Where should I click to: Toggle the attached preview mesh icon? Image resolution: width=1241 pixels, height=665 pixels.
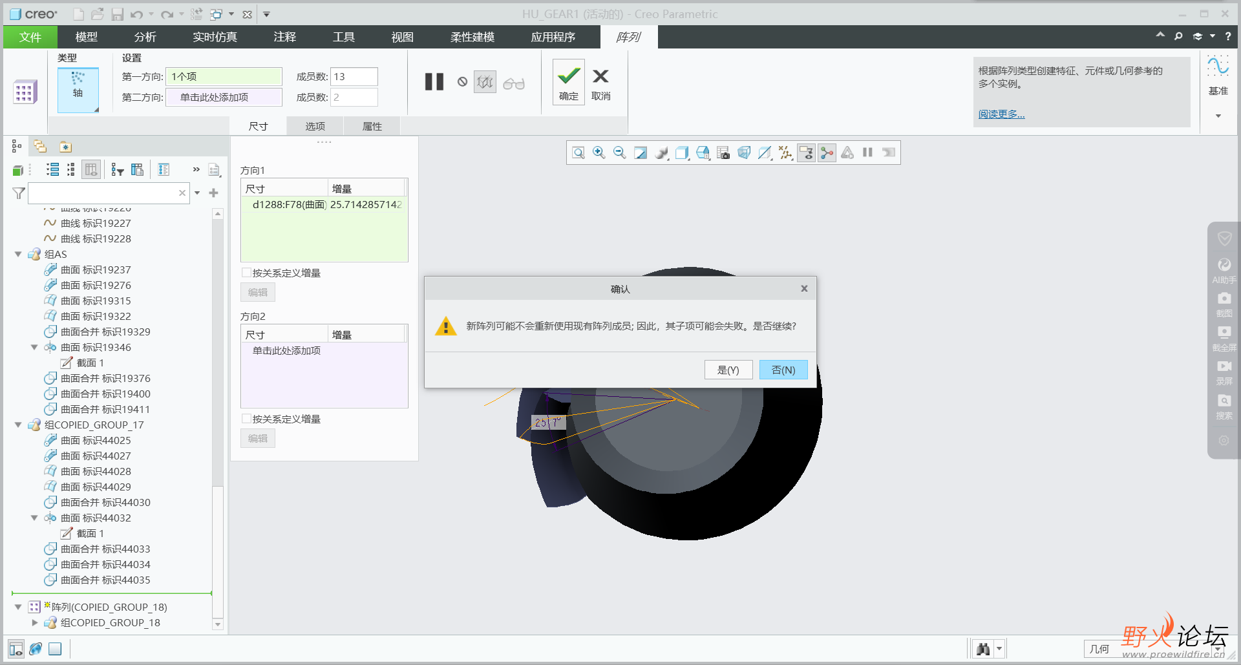[x=485, y=82]
